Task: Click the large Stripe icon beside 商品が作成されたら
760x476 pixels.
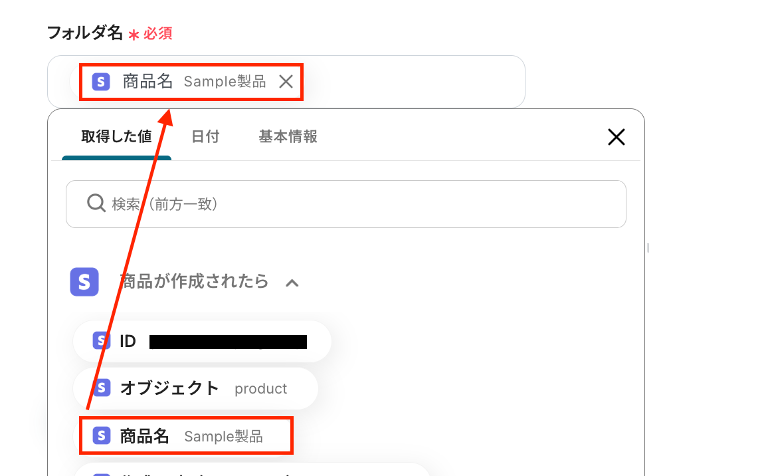Action: coord(84,281)
